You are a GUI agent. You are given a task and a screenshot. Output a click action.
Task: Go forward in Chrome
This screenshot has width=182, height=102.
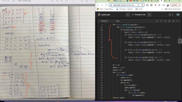pyautogui.click(x=102, y=5)
